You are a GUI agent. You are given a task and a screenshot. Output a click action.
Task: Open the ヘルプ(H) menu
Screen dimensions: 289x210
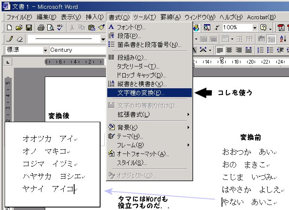[x=231, y=17]
